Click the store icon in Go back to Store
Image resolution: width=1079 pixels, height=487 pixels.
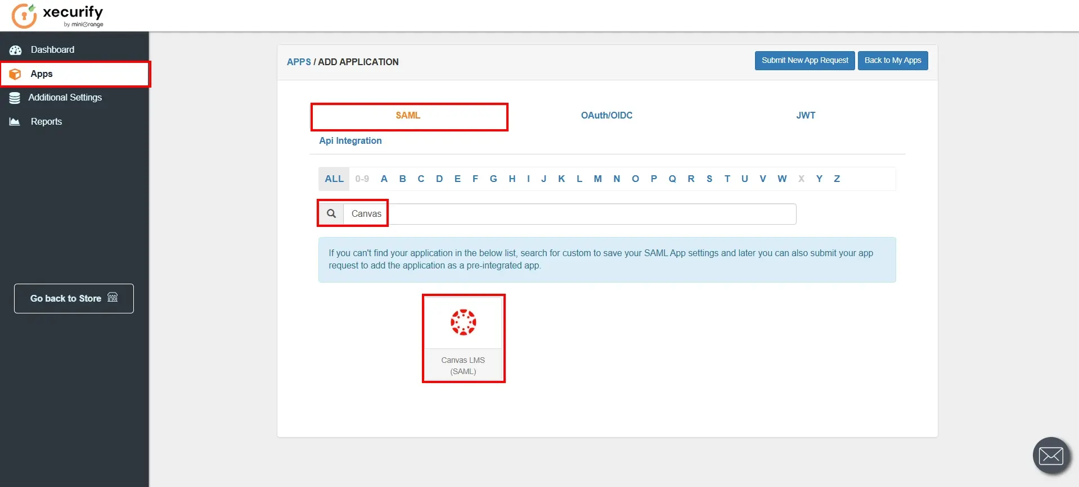113,297
